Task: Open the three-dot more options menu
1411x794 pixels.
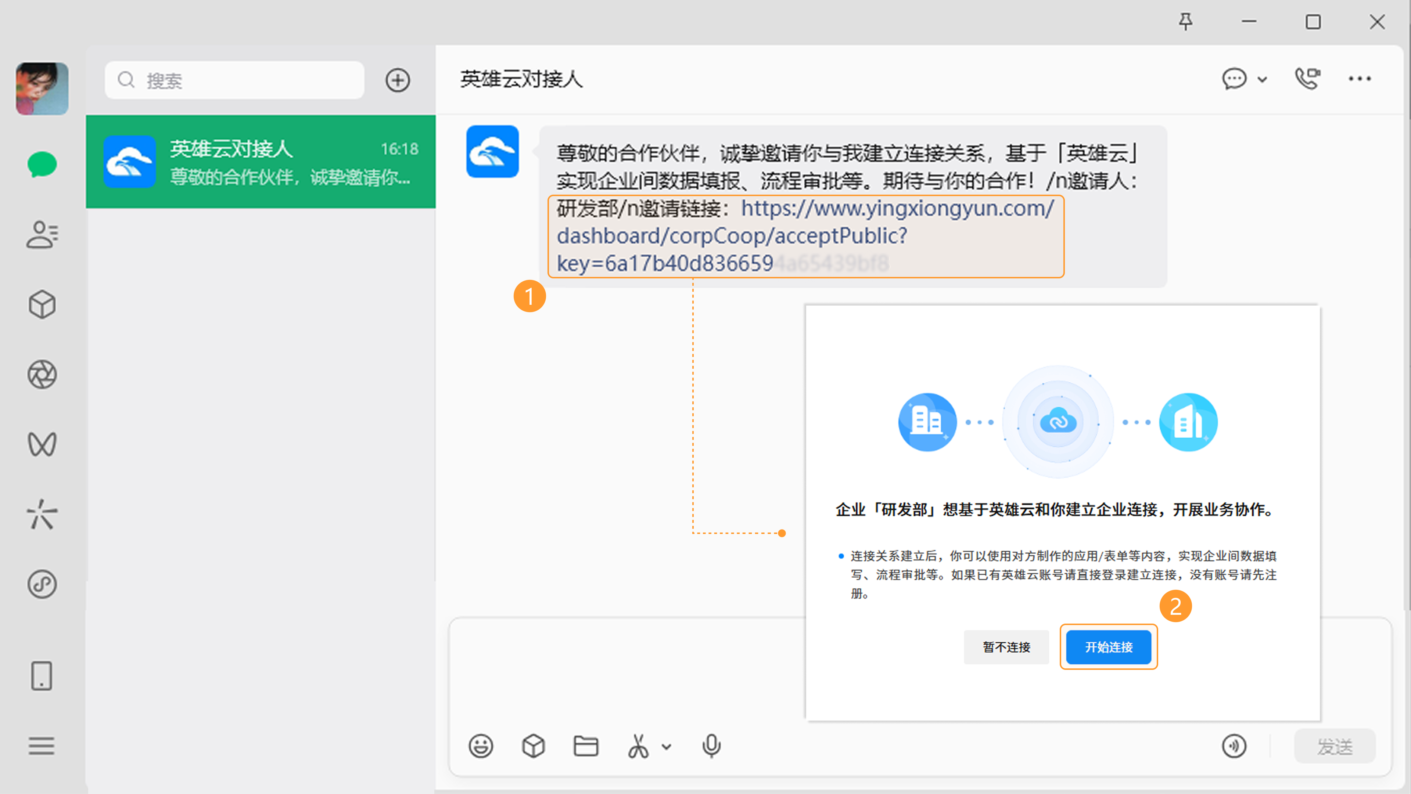Action: (x=1360, y=79)
